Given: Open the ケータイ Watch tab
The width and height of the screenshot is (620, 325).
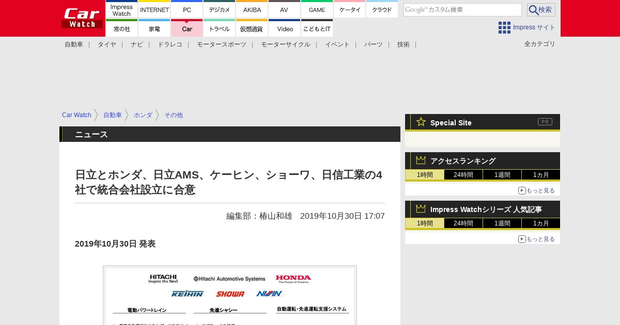Looking at the screenshot, I should (x=350, y=9).
